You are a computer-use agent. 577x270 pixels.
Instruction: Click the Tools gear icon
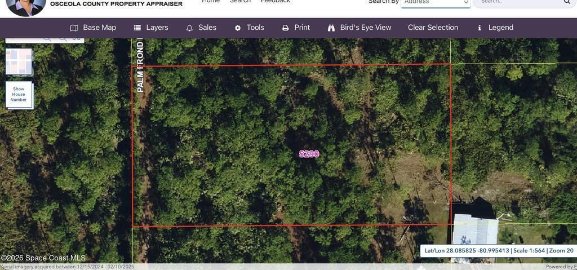238,28
